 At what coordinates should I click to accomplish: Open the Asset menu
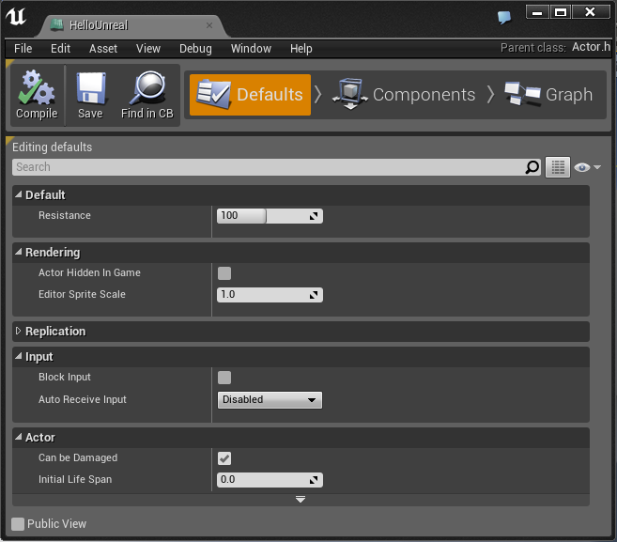103,49
